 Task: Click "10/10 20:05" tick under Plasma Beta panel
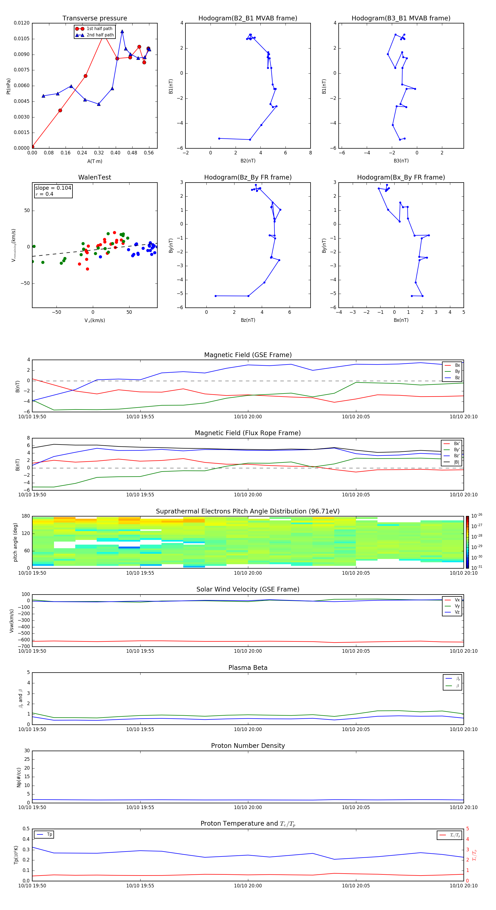356,729
